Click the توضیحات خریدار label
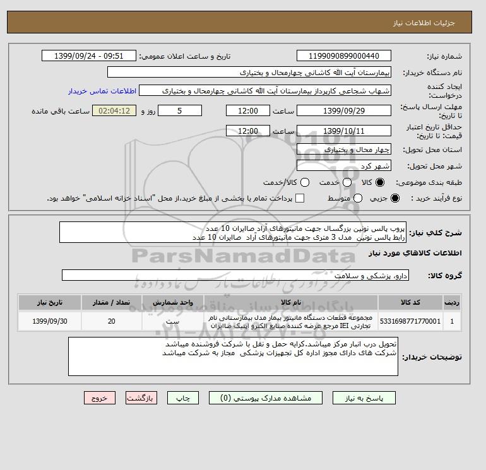The height and width of the screenshot is (470, 486). [432, 357]
